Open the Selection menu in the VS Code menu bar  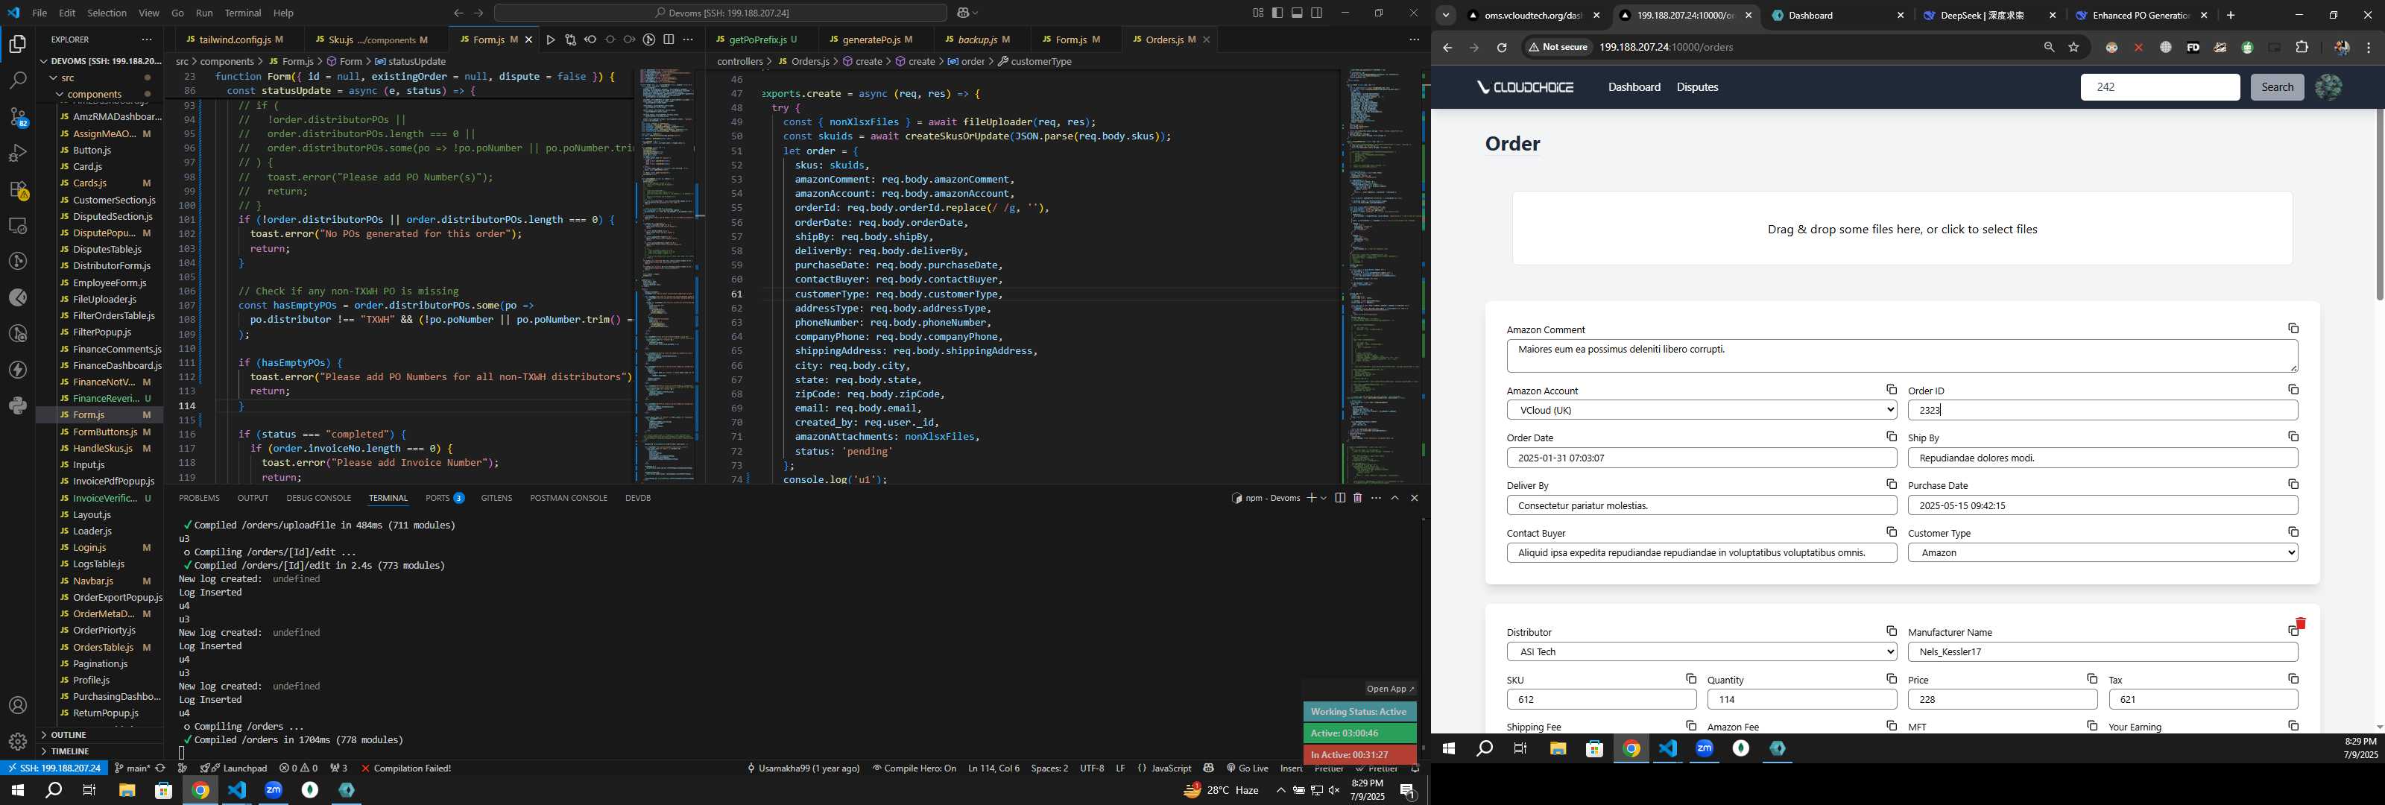pos(107,13)
